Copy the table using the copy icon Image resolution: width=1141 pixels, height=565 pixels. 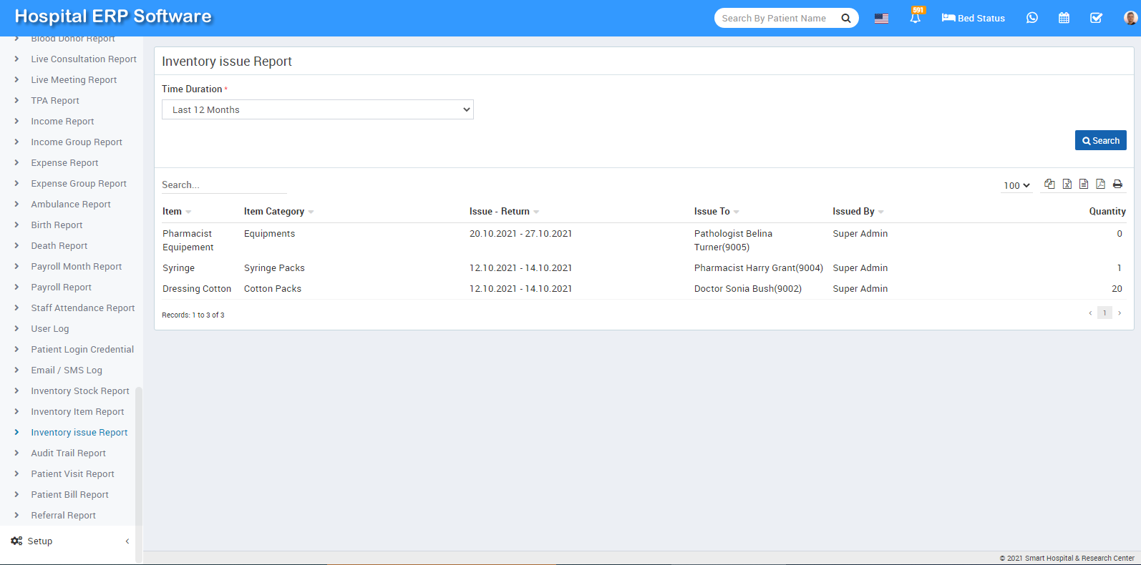(1049, 184)
